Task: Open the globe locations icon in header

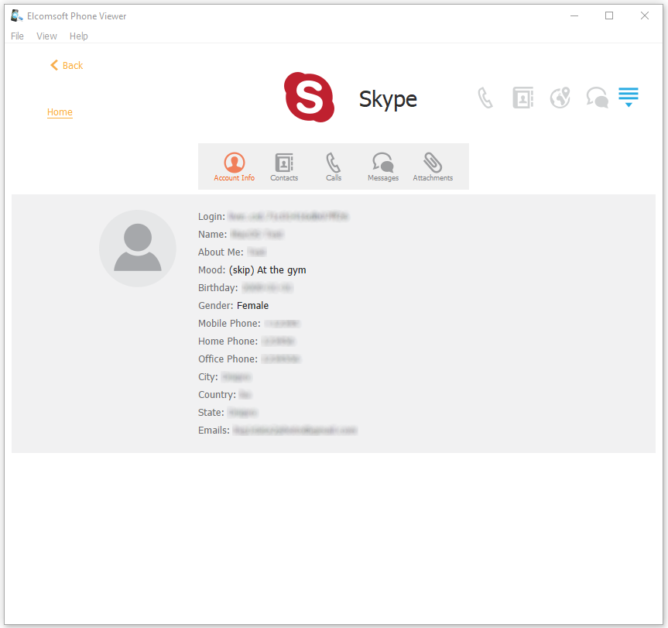Action: click(560, 98)
